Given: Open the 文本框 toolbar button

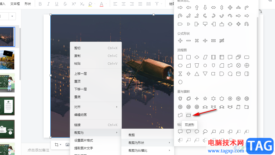Looking at the screenshot, I should (15, 4).
